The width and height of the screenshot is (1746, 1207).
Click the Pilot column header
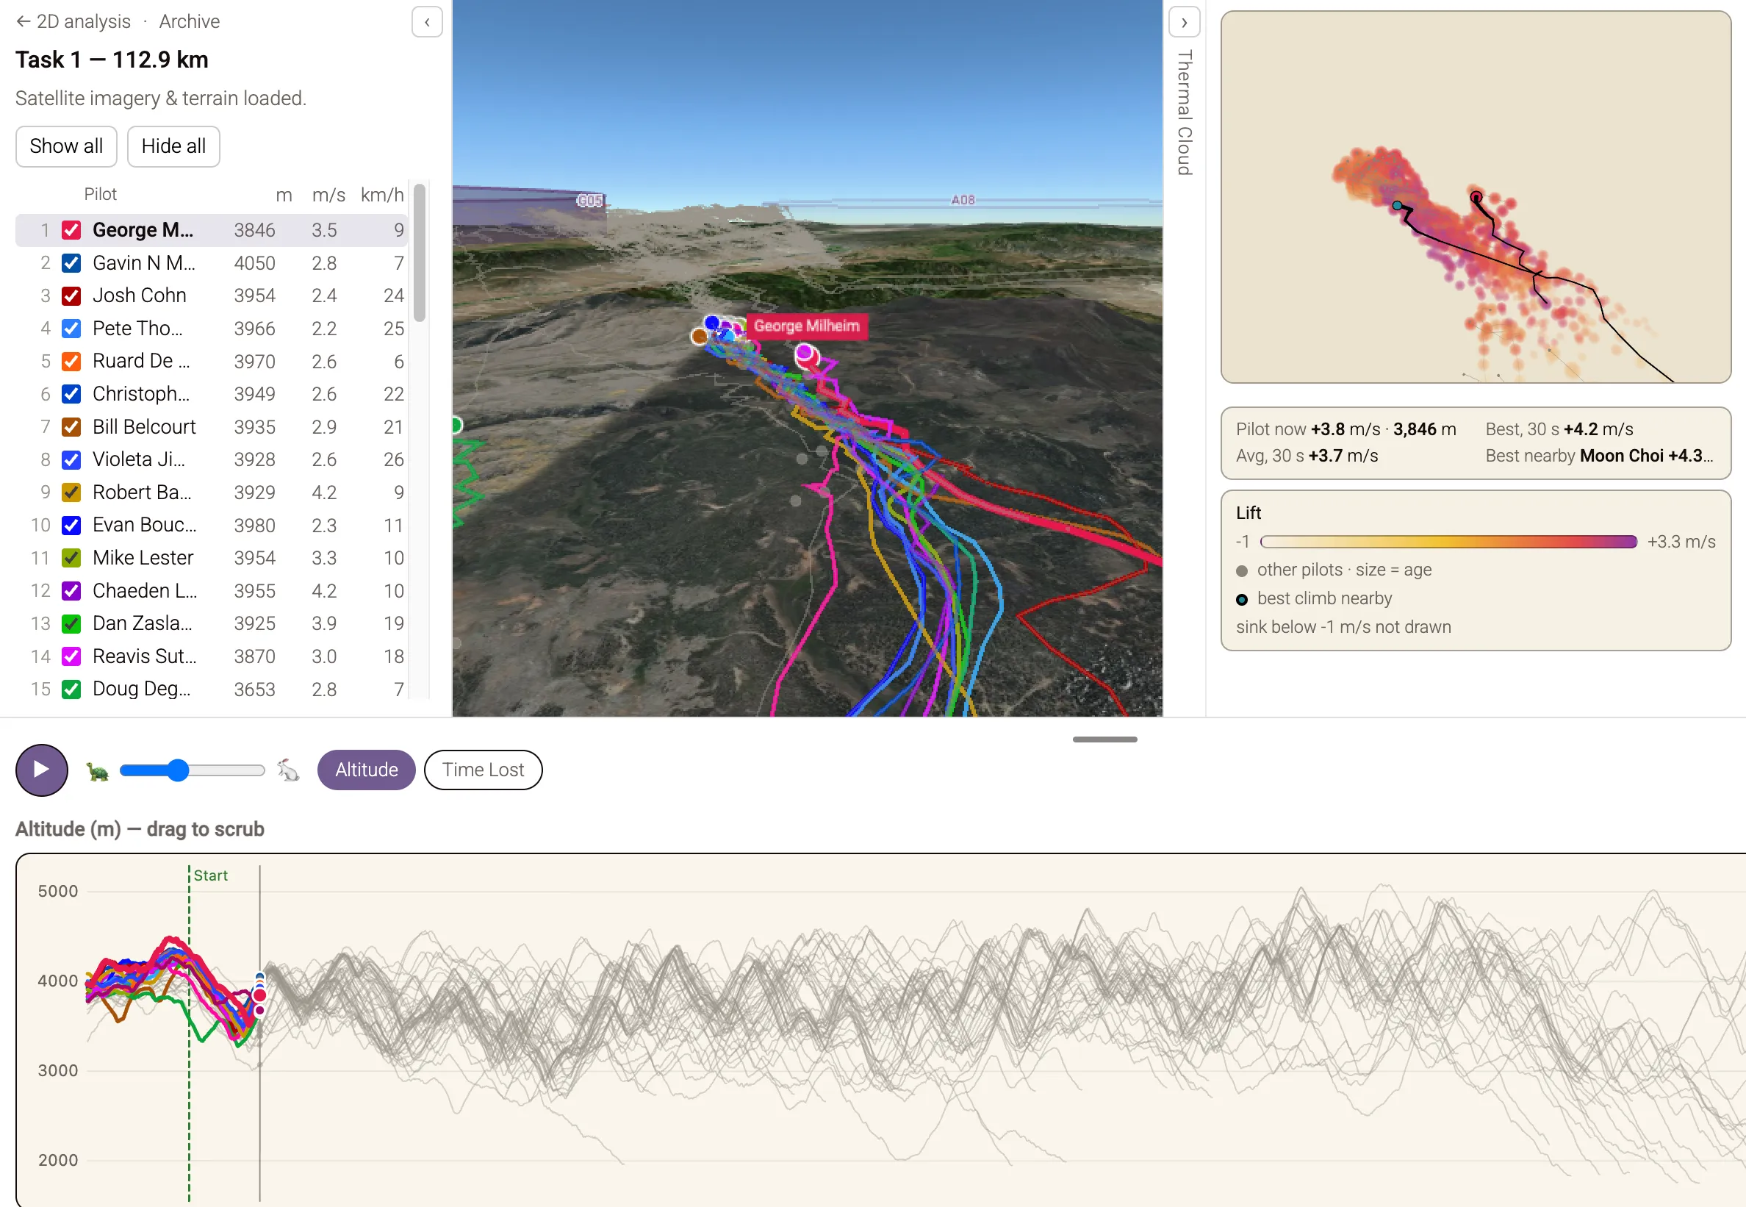tap(101, 194)
